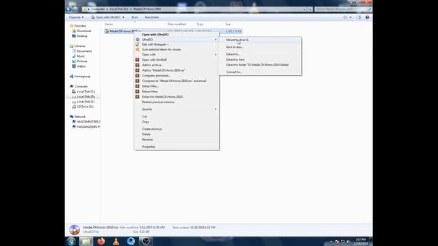Click the search magnifier icon
The height and width of the screenshot is (246, 438).
[x=370, y=9]
